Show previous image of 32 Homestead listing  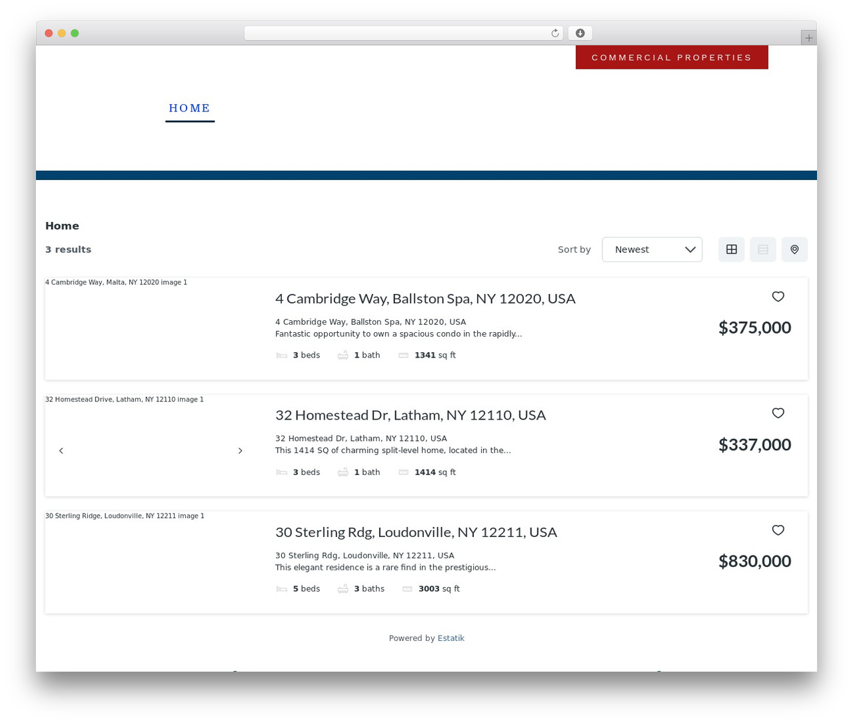[x=61, y=451]
